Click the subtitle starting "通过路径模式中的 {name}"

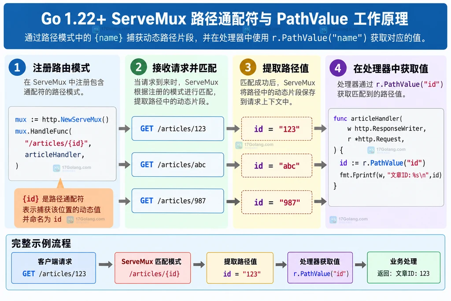[226, 38]
